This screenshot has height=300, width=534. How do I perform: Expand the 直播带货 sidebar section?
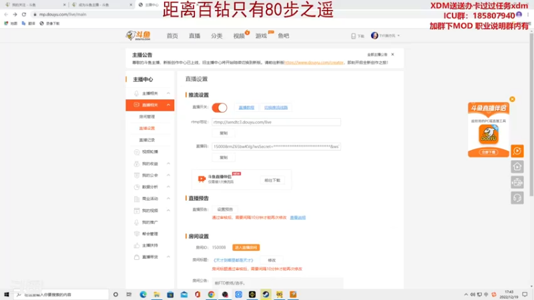tap(168, 257)
